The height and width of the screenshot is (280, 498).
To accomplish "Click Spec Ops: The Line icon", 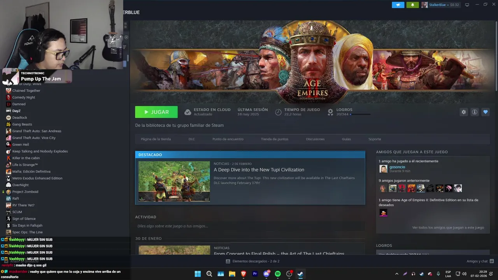I will tap(9, 232).
